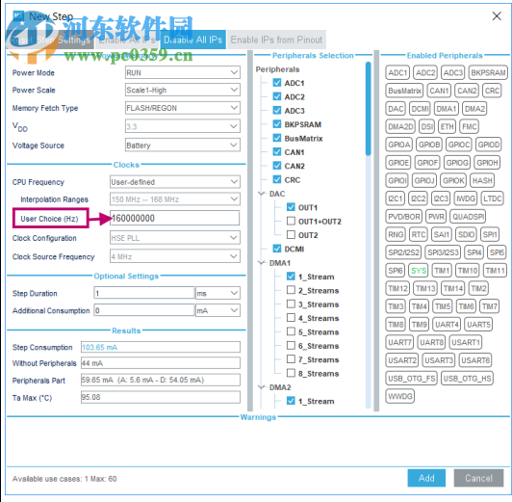Click the UART4 enabled peripheral tag
The width and height of the screenshot is (512, 502).
point(447,325)
